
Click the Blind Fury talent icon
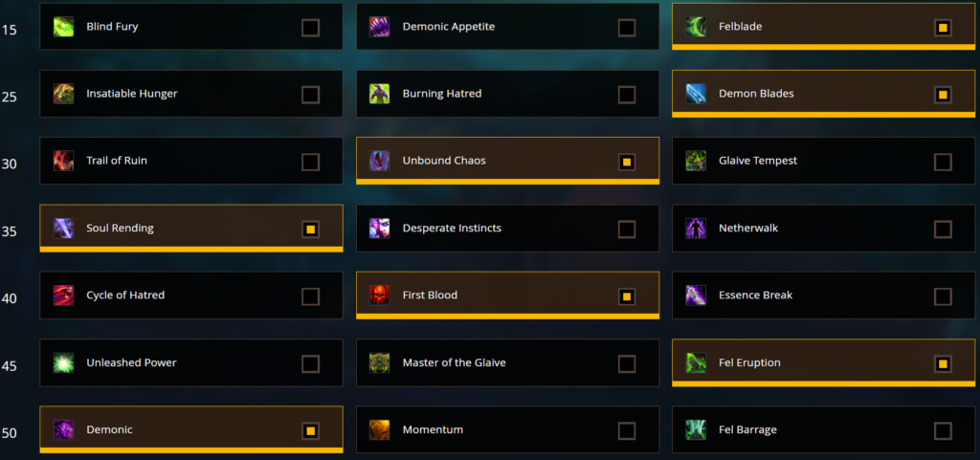pos(63,27)
